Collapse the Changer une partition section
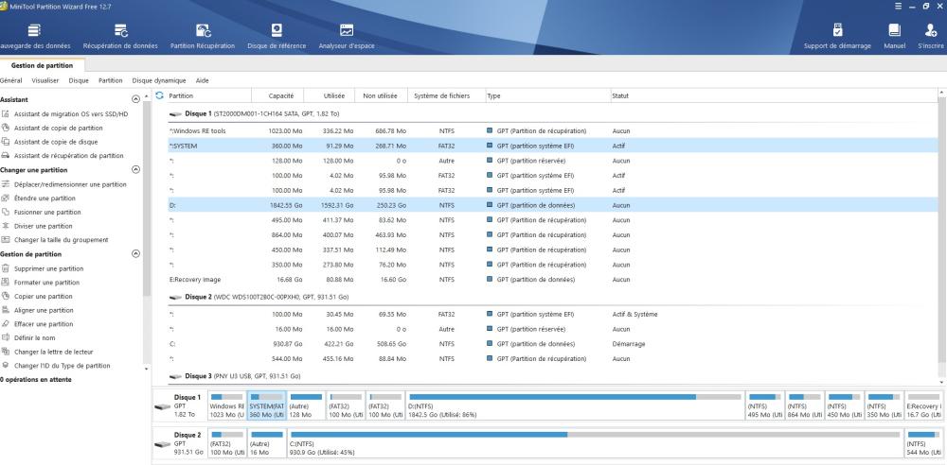 click(134, 169)
